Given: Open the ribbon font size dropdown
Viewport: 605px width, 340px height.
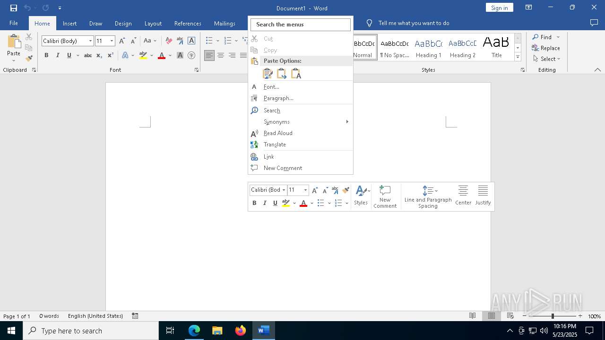Looking at the screenshot, I should point(112,41).
